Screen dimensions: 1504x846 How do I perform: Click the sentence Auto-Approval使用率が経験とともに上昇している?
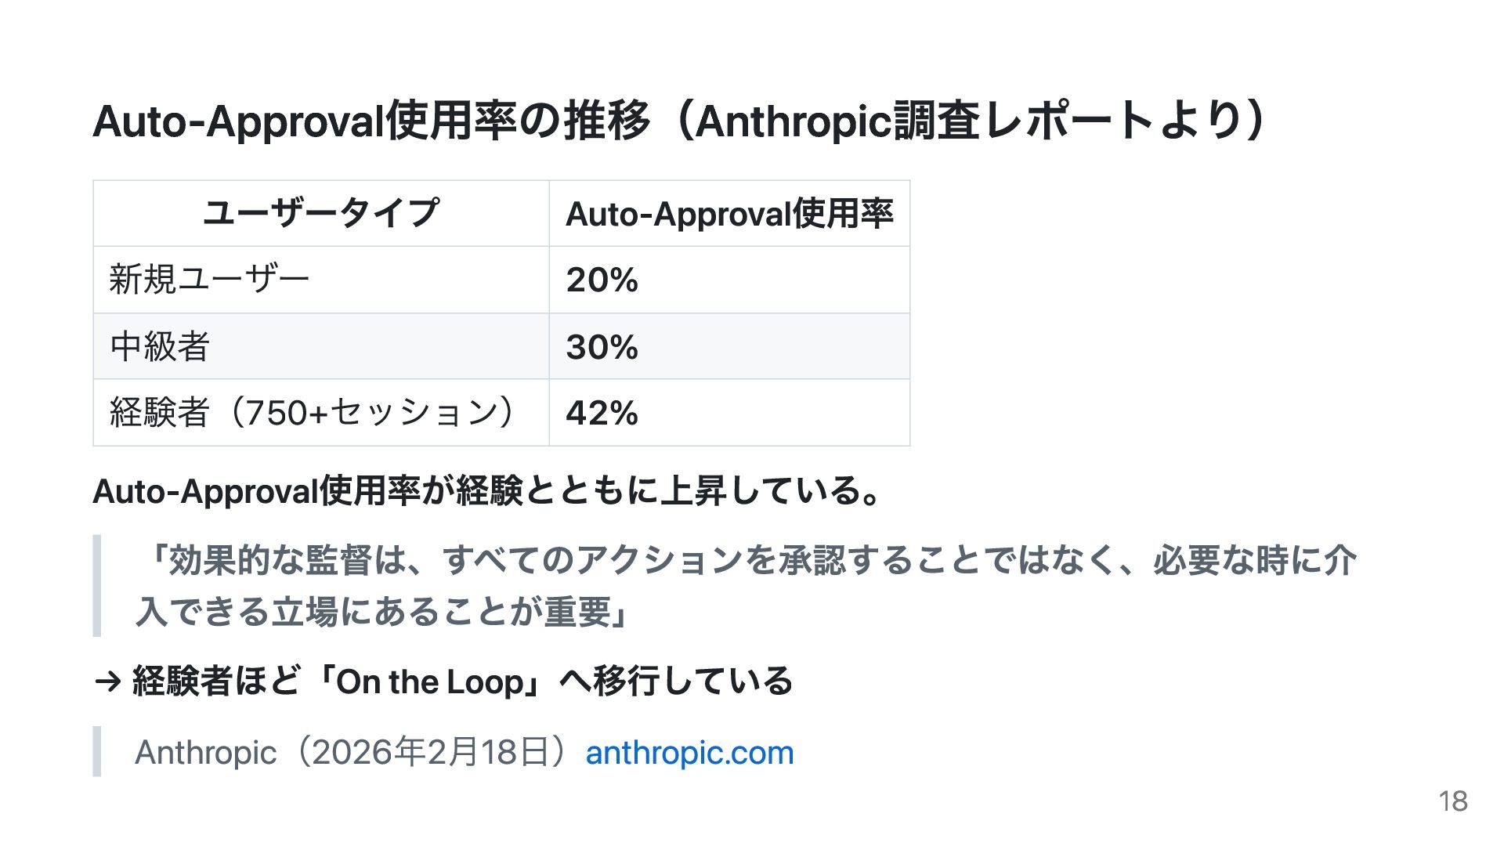[x=486, y=492]
